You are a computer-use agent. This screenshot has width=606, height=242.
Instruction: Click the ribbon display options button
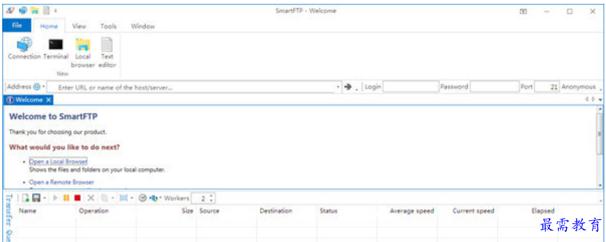(x=524, y=11)
